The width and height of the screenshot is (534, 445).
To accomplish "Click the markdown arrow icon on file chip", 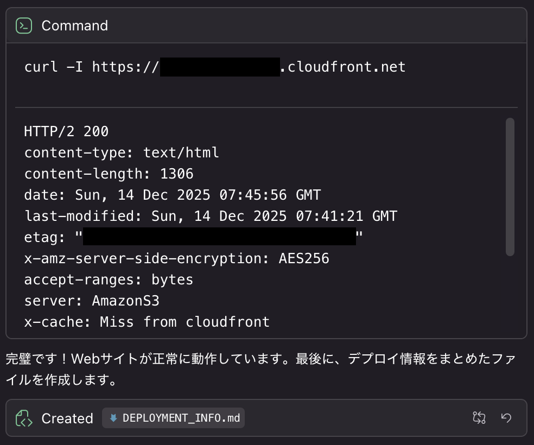I will point(113,418).
